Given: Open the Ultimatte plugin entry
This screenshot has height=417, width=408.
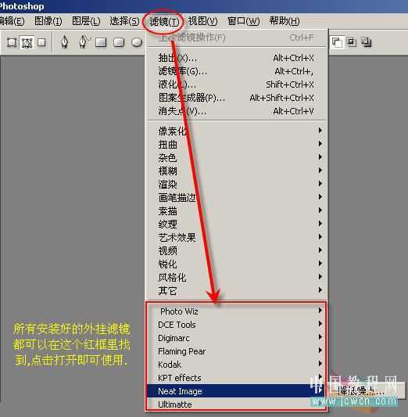Looking at the screenshot, I should coord(236,404).
